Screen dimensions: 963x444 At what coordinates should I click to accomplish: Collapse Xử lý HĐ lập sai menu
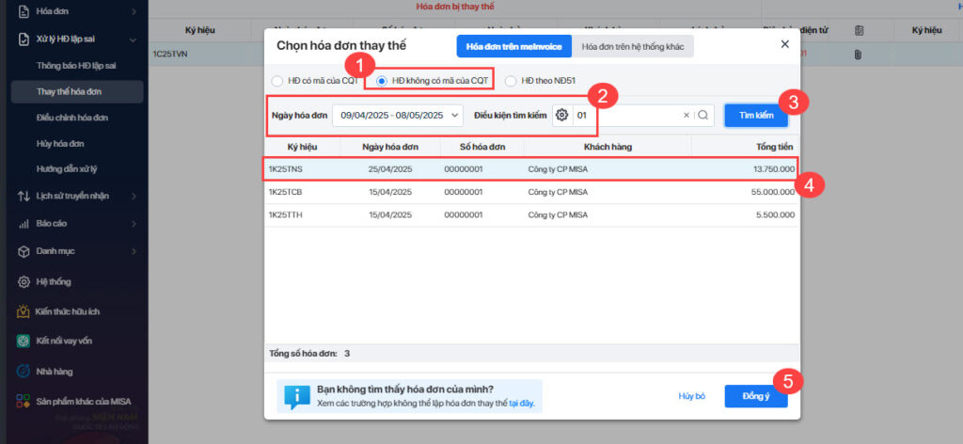tap(134, 40)
